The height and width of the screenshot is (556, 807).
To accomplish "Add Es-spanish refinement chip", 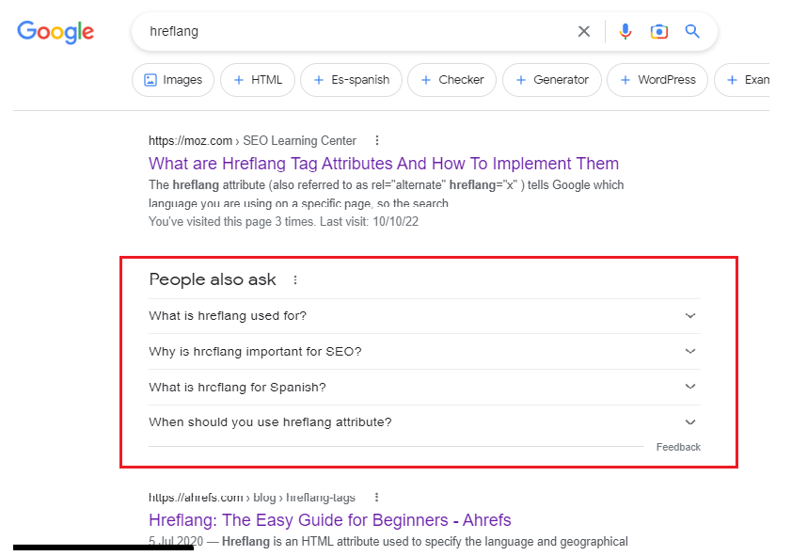I will coord(351,80).
